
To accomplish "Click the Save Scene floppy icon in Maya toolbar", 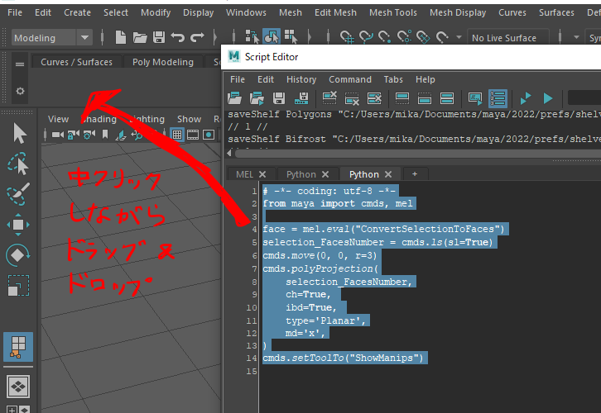I will 159,37.
